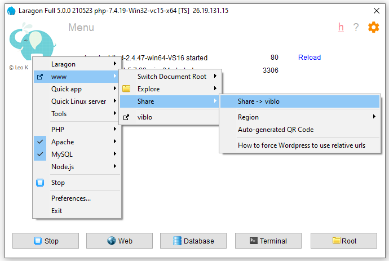Click the external link icon beside www
This screenshot has width=389, height=261.
(40, 77)
